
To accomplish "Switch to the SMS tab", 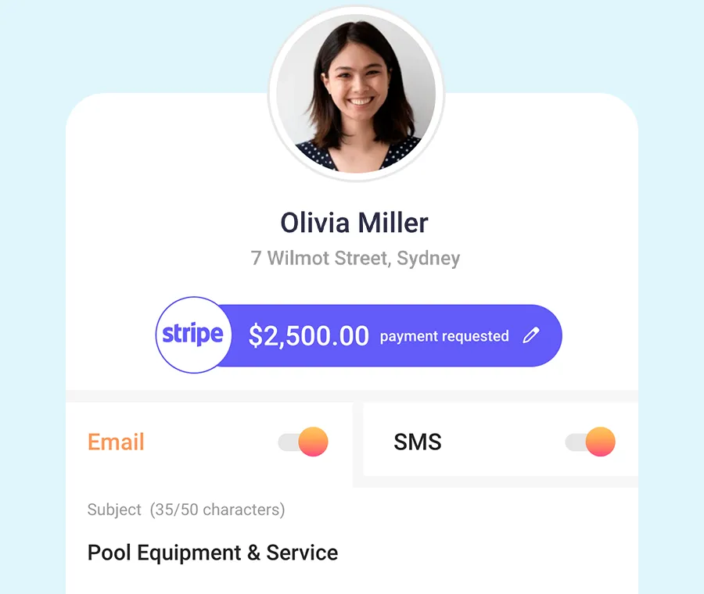I will click(x=418, y=442).
